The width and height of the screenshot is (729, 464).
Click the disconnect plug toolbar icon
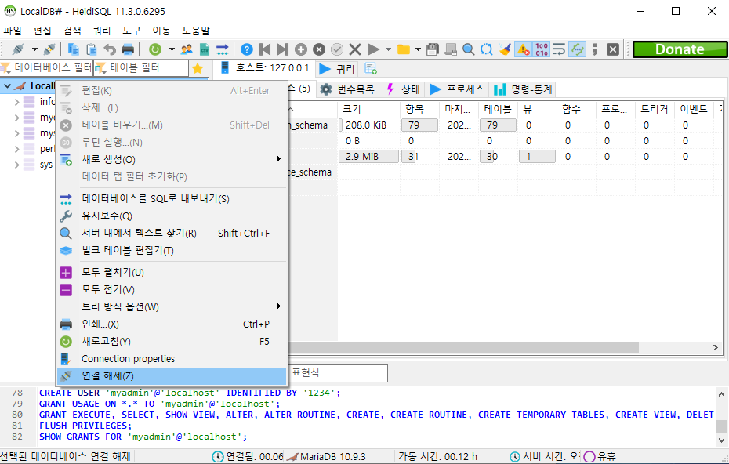coord(49,49)
